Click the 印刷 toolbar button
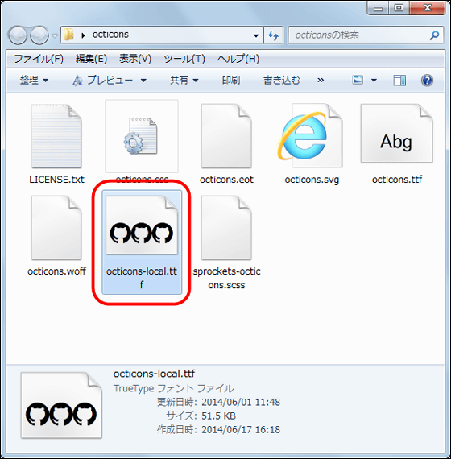This screenshot has width=451, height=459. point(231,80)
